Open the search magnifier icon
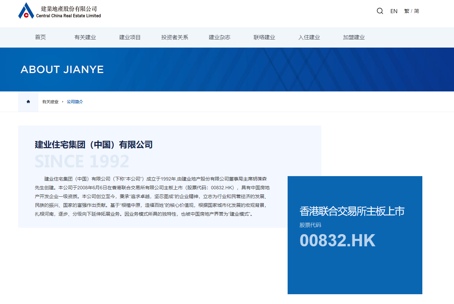 point(380,11)
